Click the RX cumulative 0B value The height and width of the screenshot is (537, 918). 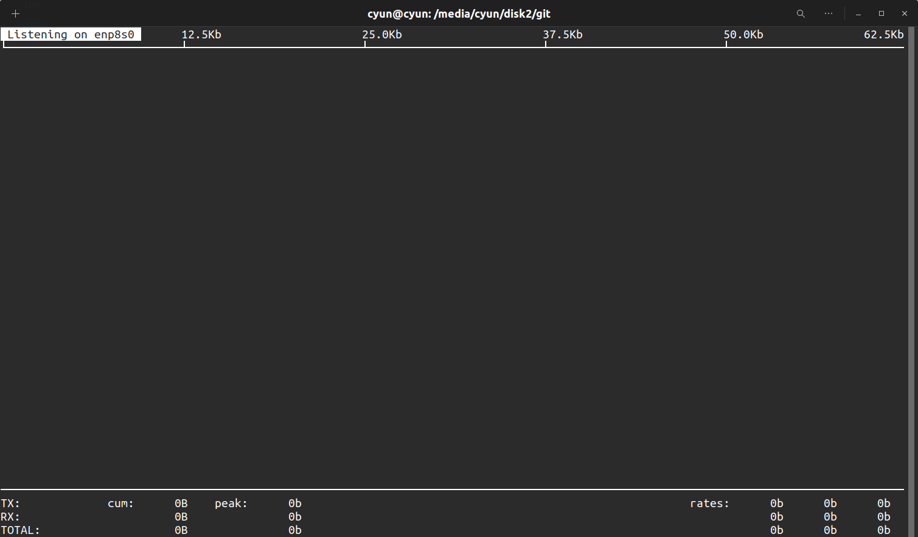point(181,517)
